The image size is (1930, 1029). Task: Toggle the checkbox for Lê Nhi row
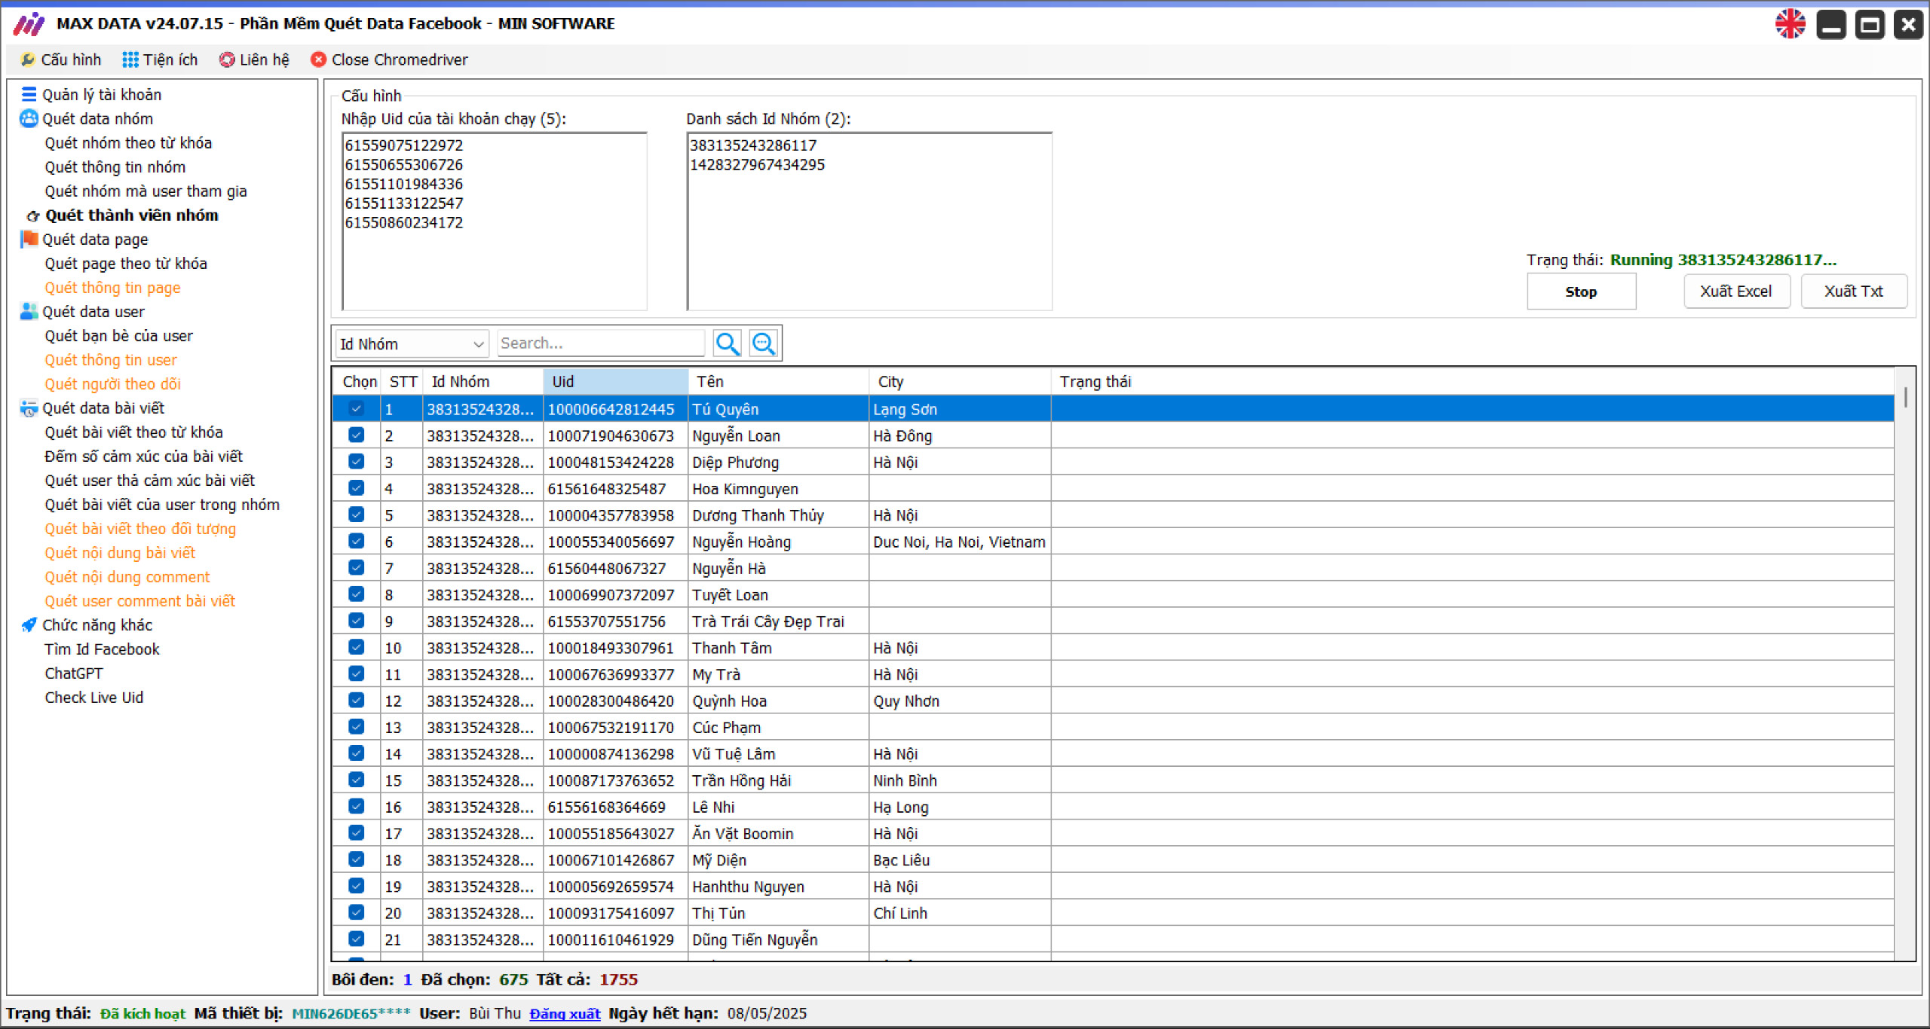tap(356, 806)
